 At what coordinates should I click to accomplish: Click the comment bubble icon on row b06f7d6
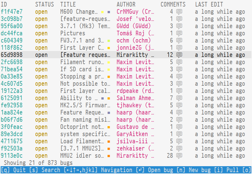point(179,120)
